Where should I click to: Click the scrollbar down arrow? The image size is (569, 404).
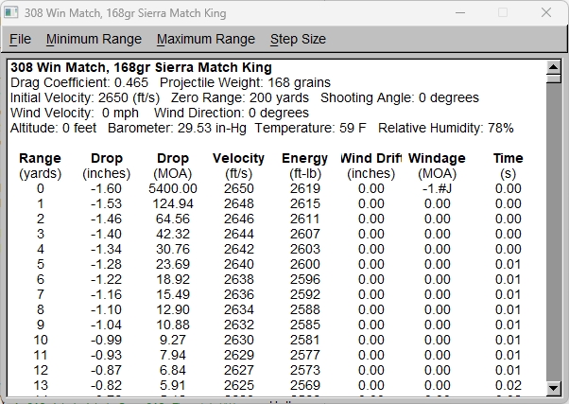click(x=553, y=388)
